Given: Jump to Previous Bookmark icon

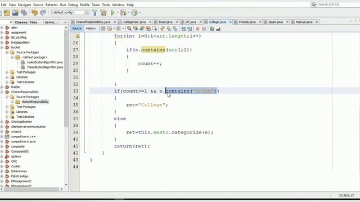Looking at the screenshot, I should tap(163, 29).
